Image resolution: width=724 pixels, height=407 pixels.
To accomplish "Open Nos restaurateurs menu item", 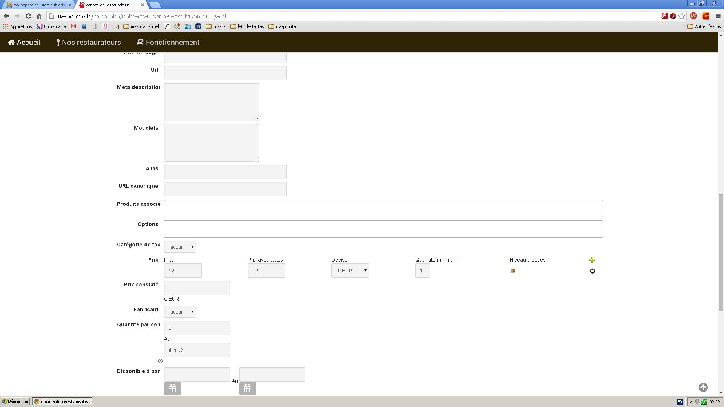I will 89,42.
